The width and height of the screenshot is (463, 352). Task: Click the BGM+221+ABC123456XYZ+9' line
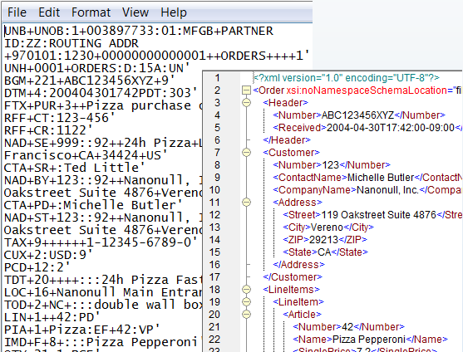coord(90,81)
